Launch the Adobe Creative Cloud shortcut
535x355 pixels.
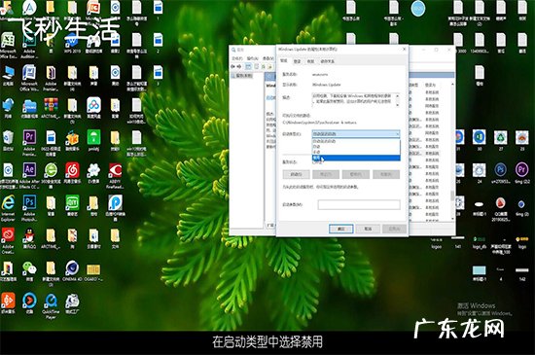pyautogui.click(x=8, y=236)
